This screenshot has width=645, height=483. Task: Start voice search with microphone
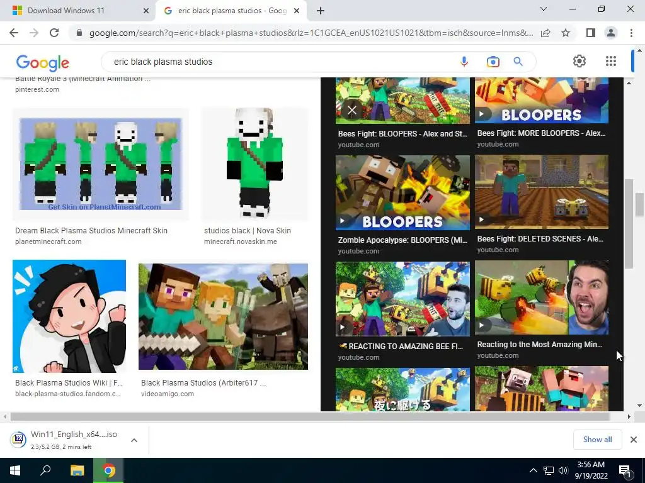coord(464,62)
